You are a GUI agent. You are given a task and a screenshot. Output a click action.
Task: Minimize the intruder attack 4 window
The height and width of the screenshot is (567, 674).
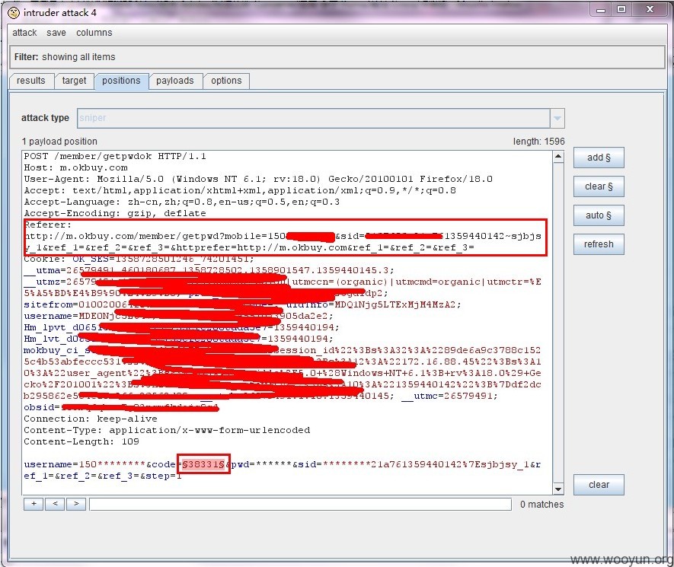[x=601, y=9]
